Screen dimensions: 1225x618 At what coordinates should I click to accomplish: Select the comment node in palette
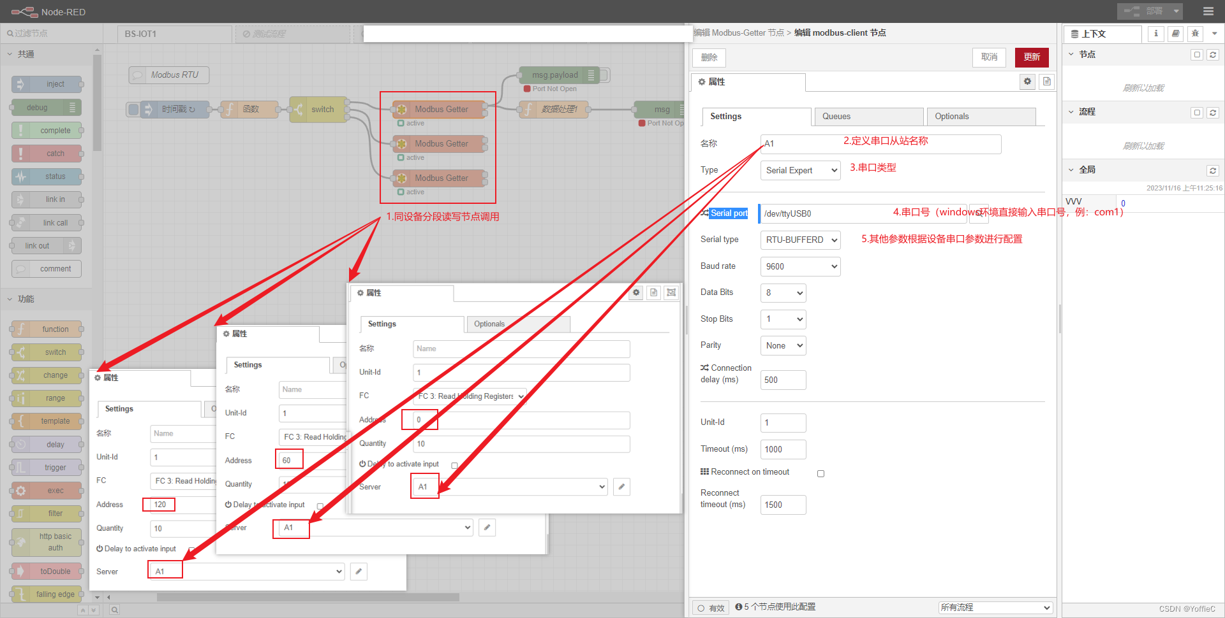[47, 269]
